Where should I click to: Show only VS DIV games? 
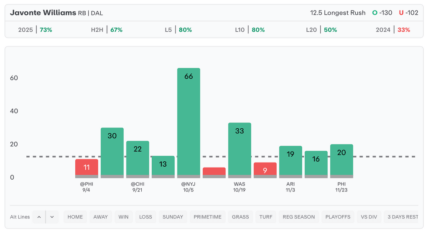[x=369, y=217]
